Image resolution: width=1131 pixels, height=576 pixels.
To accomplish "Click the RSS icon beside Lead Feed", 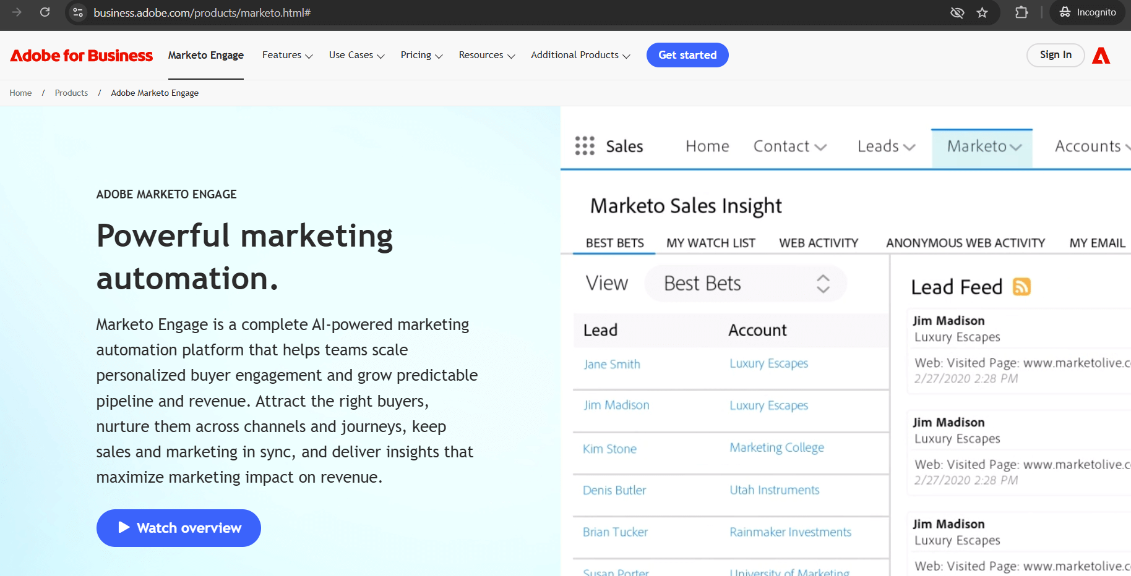I will pos(1021,287).
